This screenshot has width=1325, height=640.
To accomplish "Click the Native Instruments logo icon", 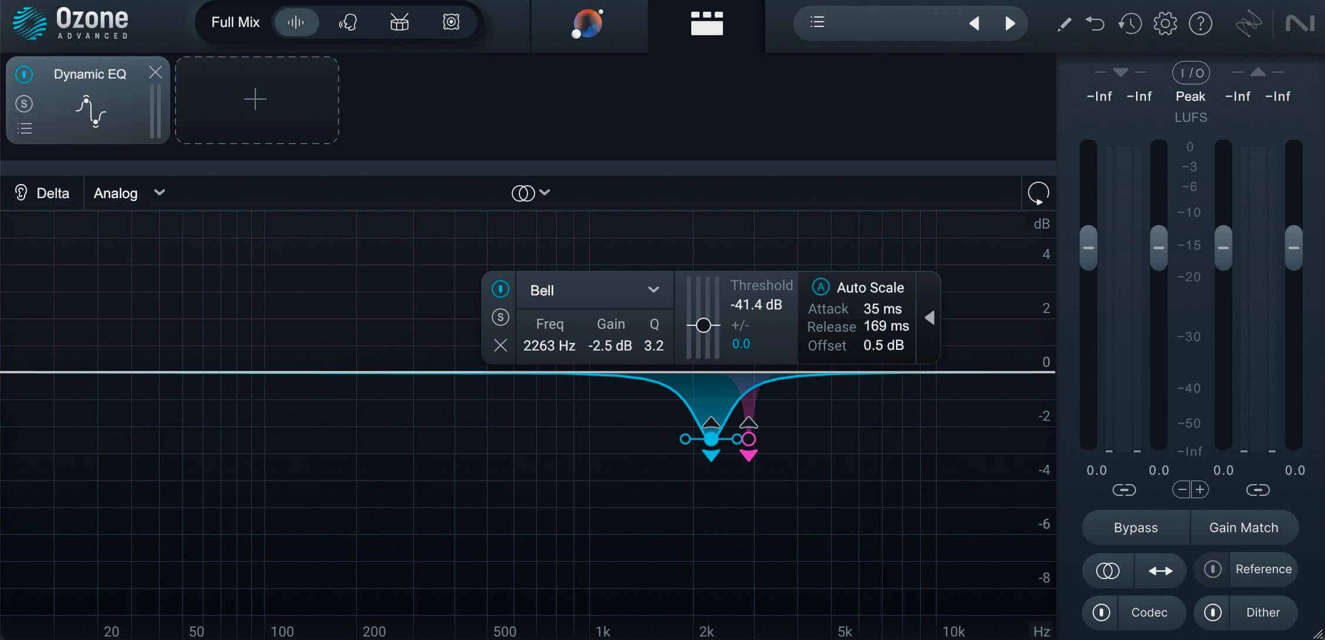I will (x=1300, y=23).
